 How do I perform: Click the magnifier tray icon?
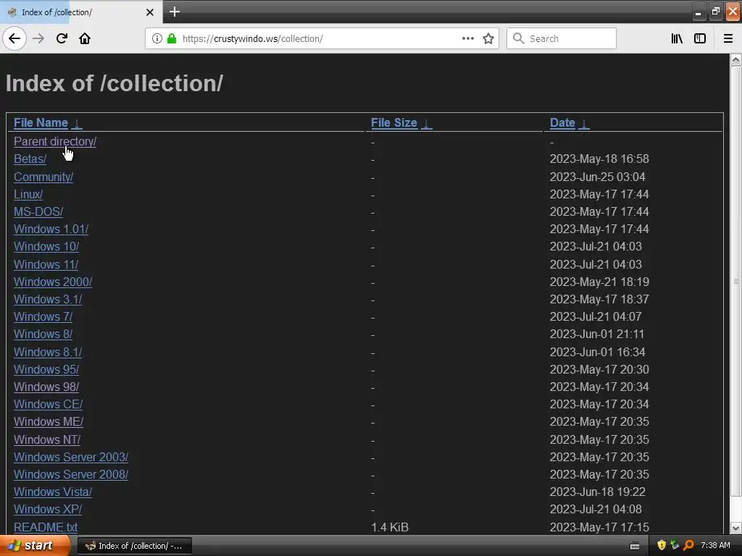coord(688,546)
